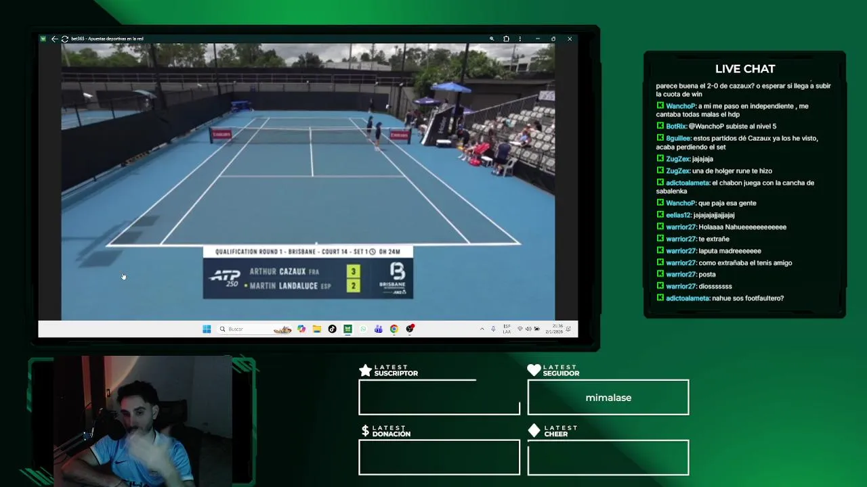Click eelias12 username in chat
Screen dimensions: 867x487
tap(679, 215)
